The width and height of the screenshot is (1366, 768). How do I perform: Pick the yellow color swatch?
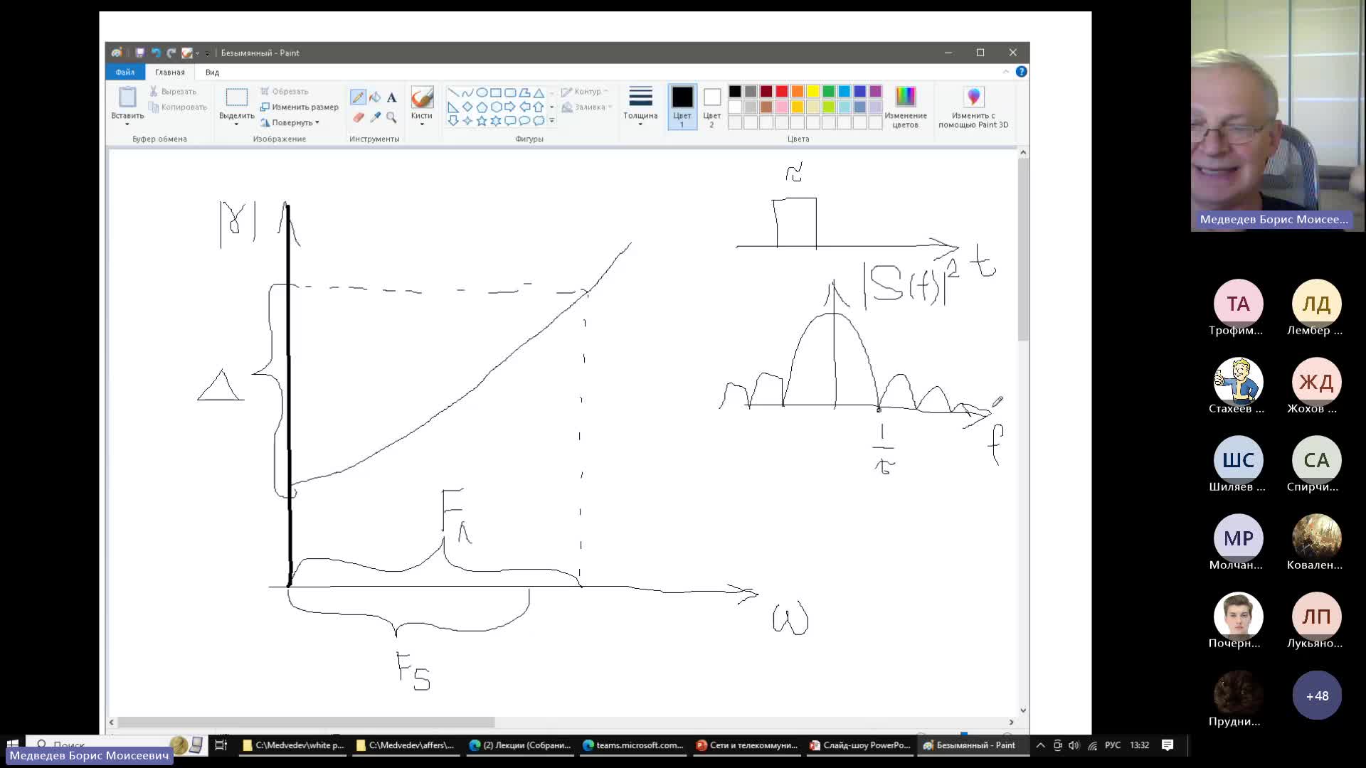pyautogui.click(x=813, y=91)
